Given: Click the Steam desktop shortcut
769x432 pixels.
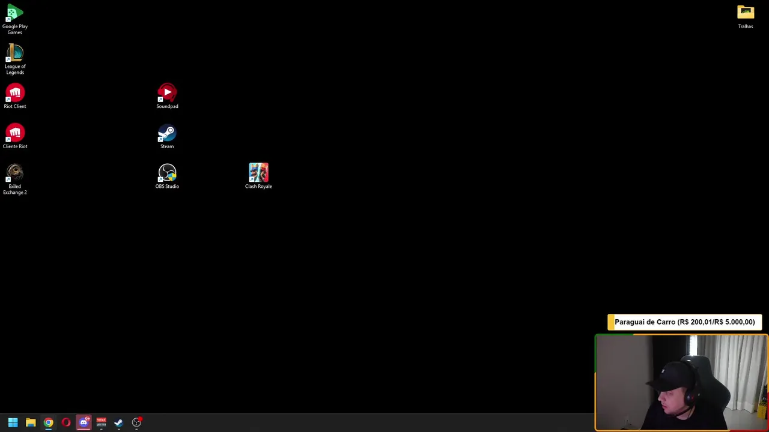Looking at the screenshot, I should (167, 137).
